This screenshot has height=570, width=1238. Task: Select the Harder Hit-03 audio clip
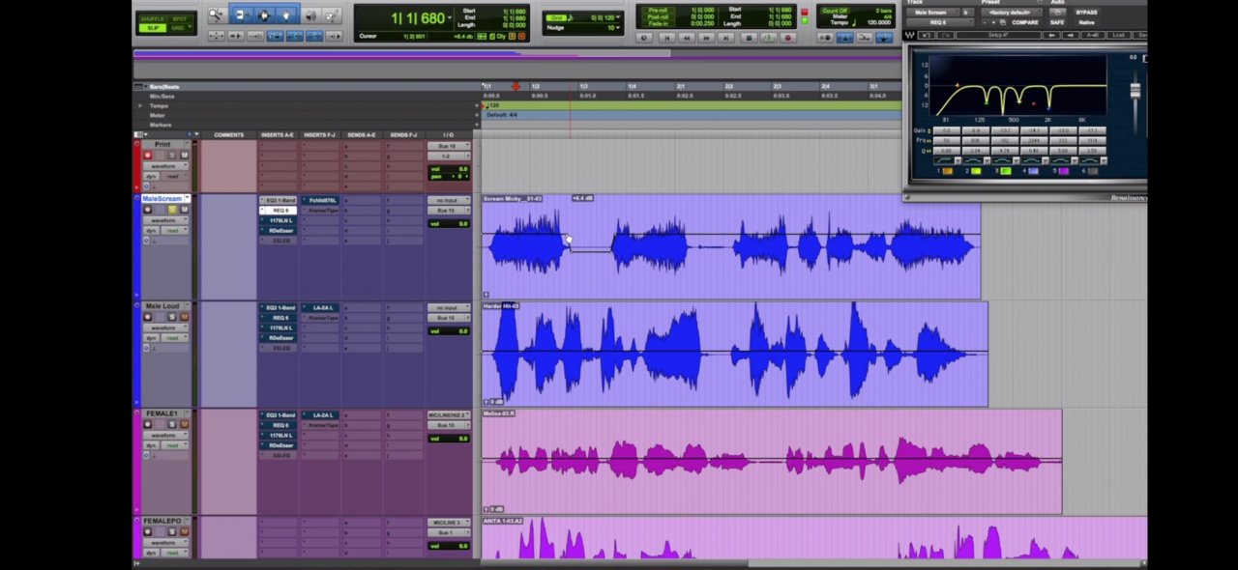[735, 354]
